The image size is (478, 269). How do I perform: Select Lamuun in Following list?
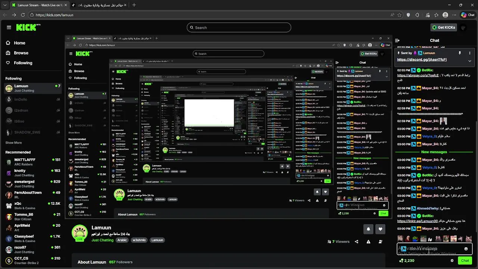point(32,88)
